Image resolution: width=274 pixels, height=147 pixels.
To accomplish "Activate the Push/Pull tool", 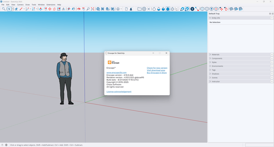I will 41,9.
